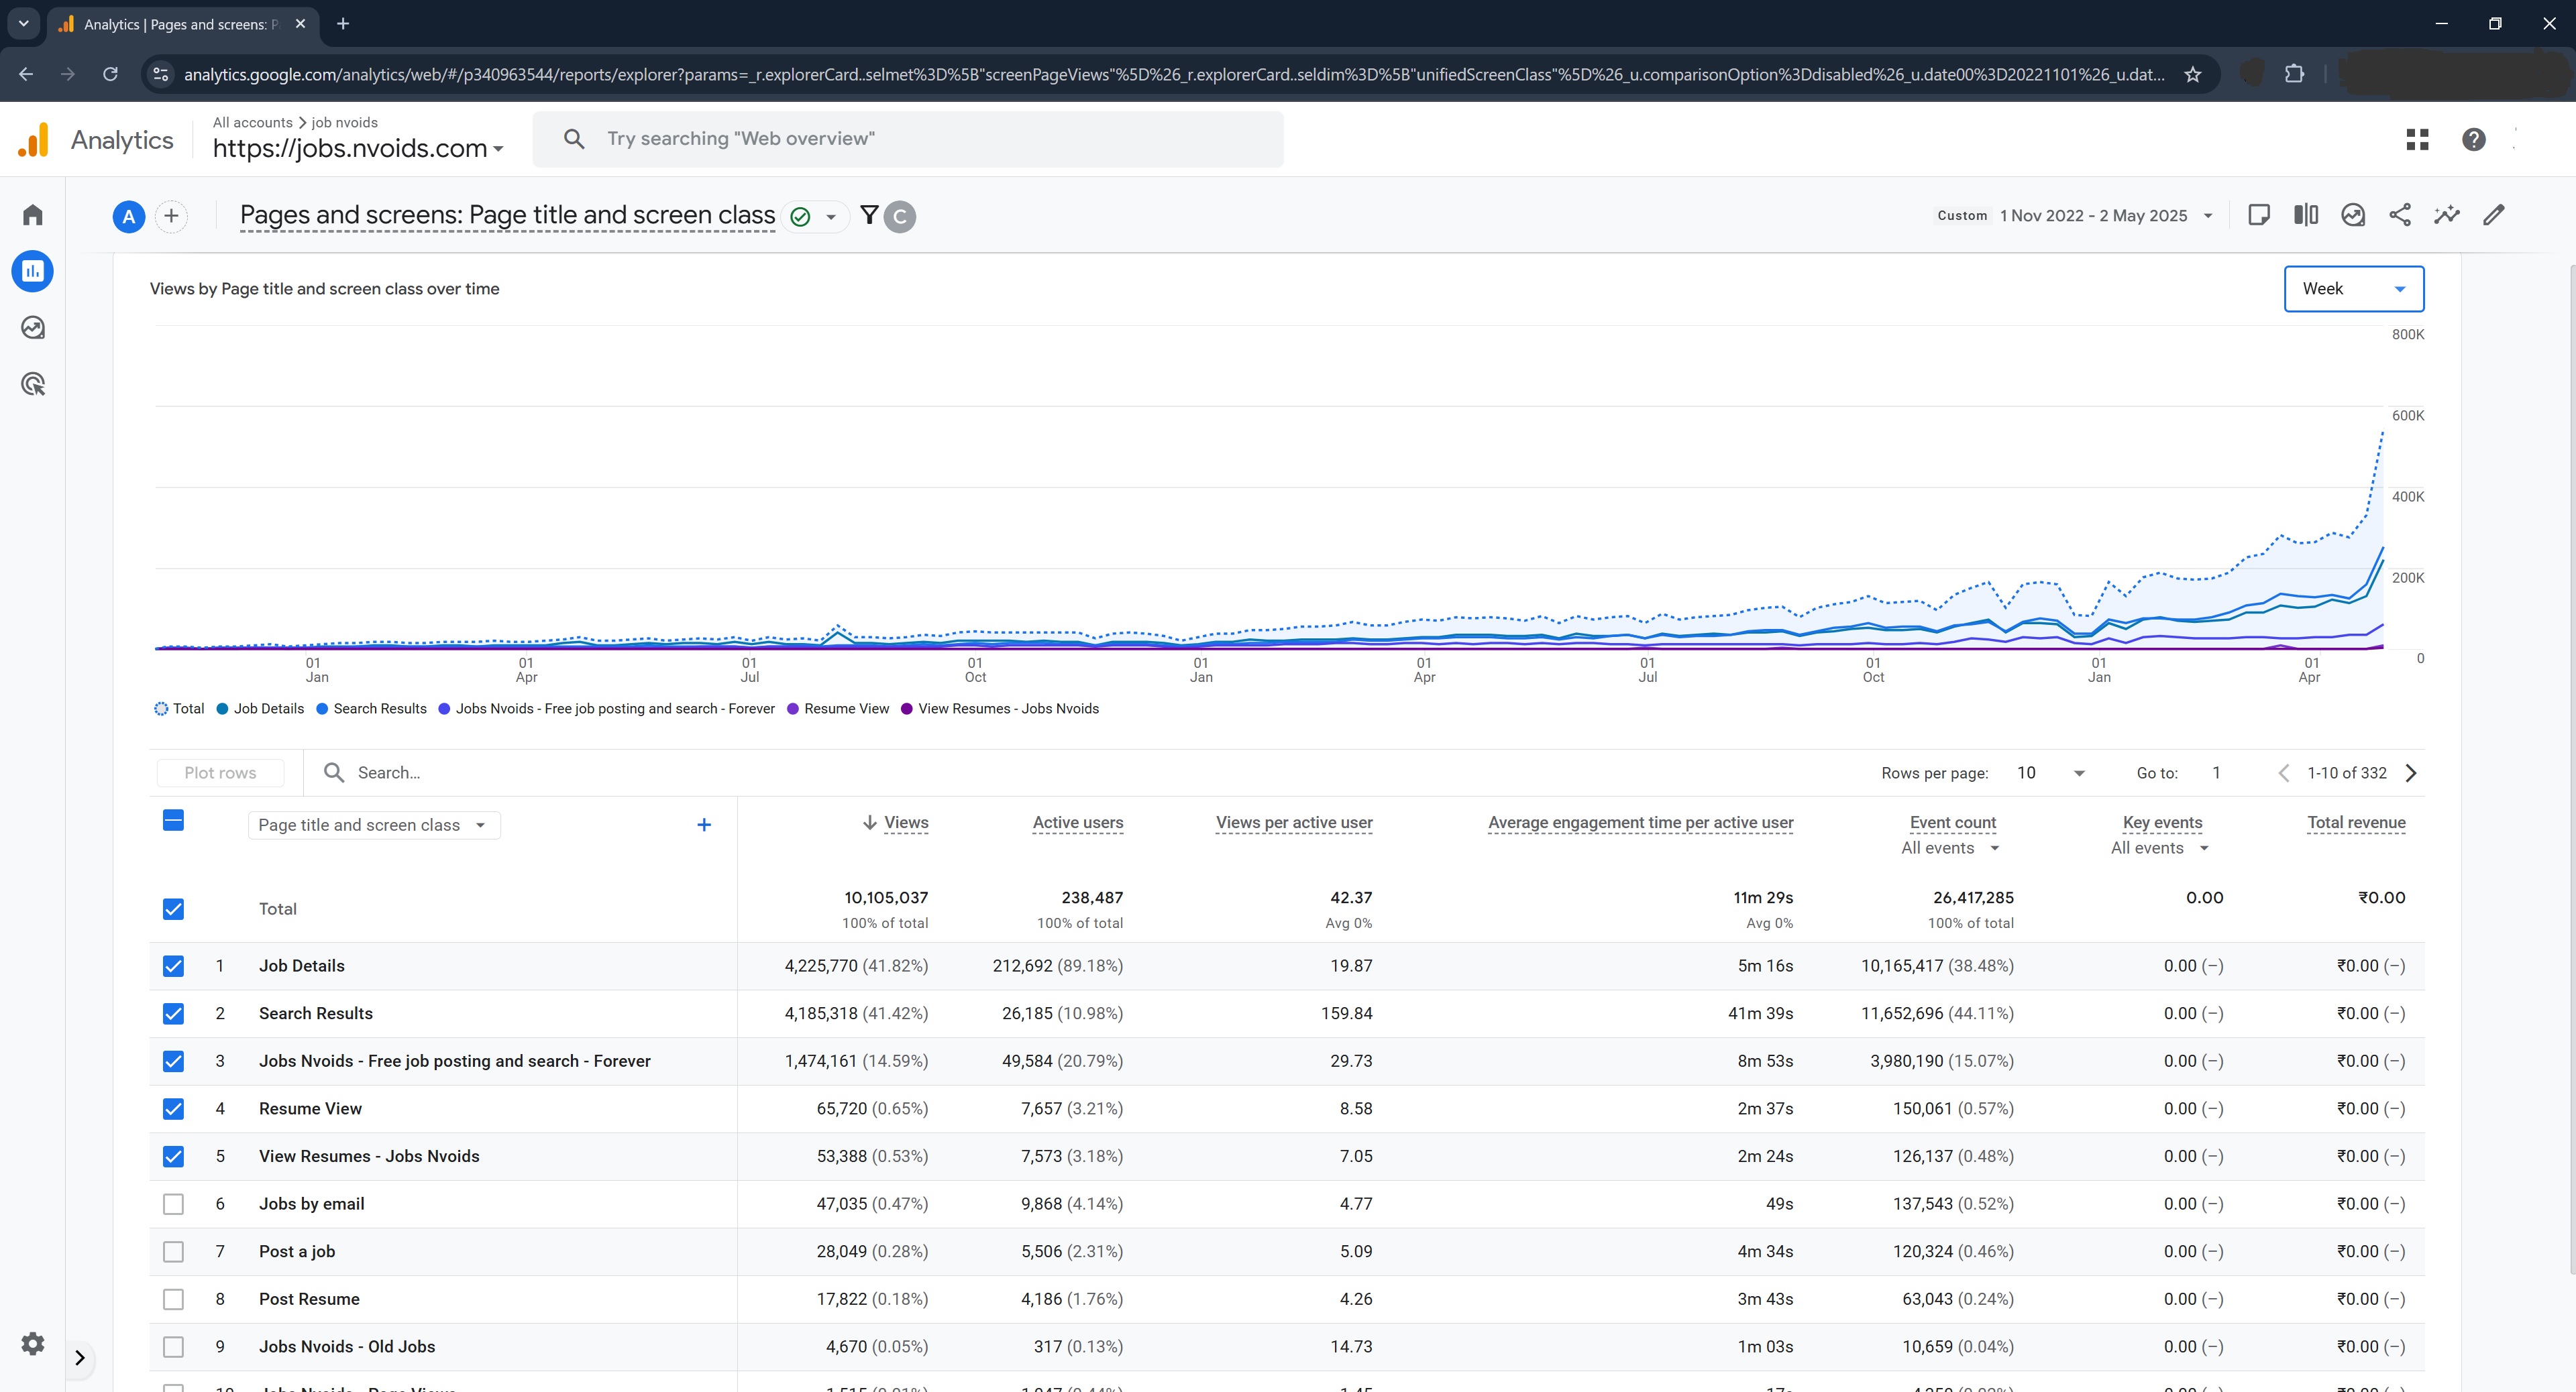Open the Home icon in left sidebar

(x=33, y=215)
